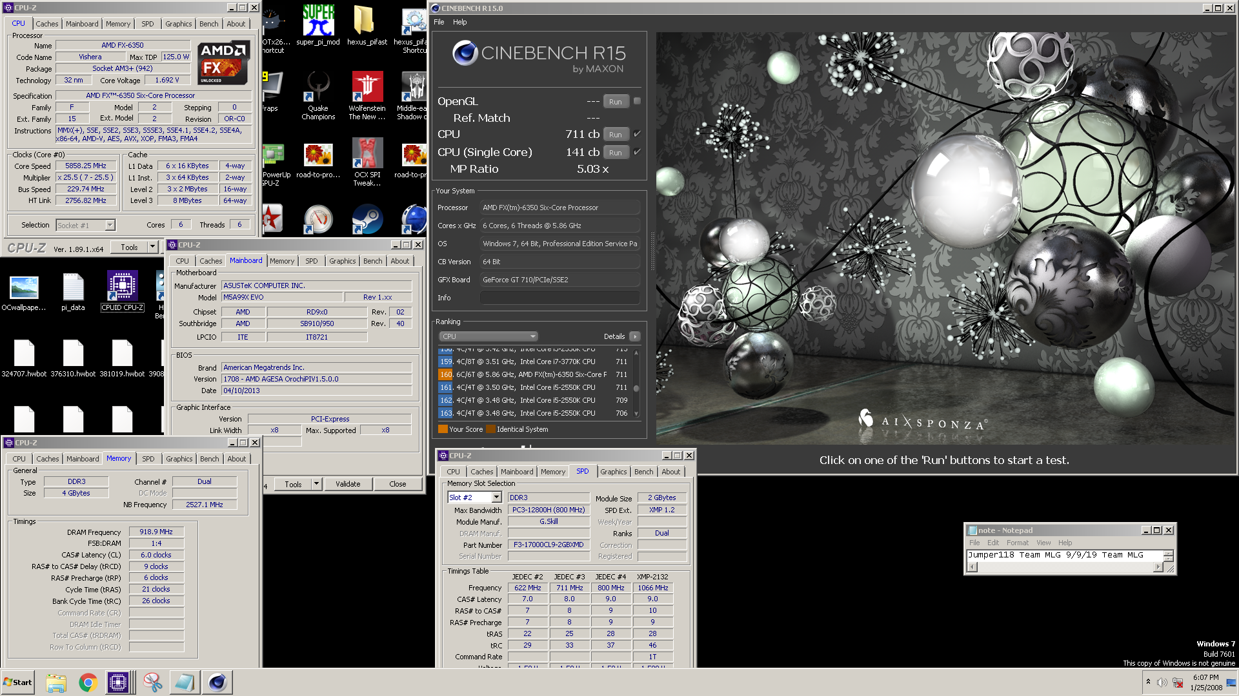Viewport: 1239px width, 696px height.
Task: Switch to CPU-Z taskbar button
Action: pyautogui.click(x=120, y=682)
